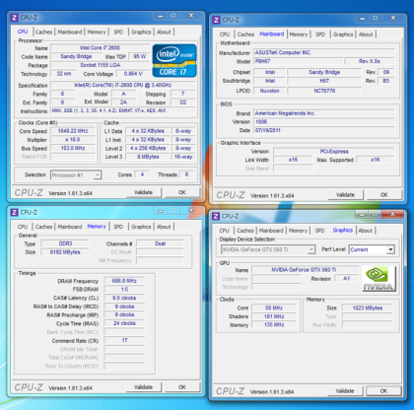Go to Mainboard tab in Memory window

[70, 227]
